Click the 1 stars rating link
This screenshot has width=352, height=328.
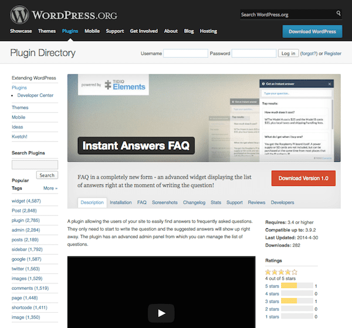pyautogui.click(x=272, y=316)
